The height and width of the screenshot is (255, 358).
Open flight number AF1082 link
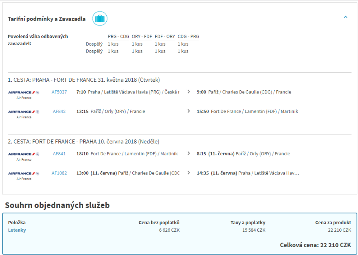(x=59, y=173)
